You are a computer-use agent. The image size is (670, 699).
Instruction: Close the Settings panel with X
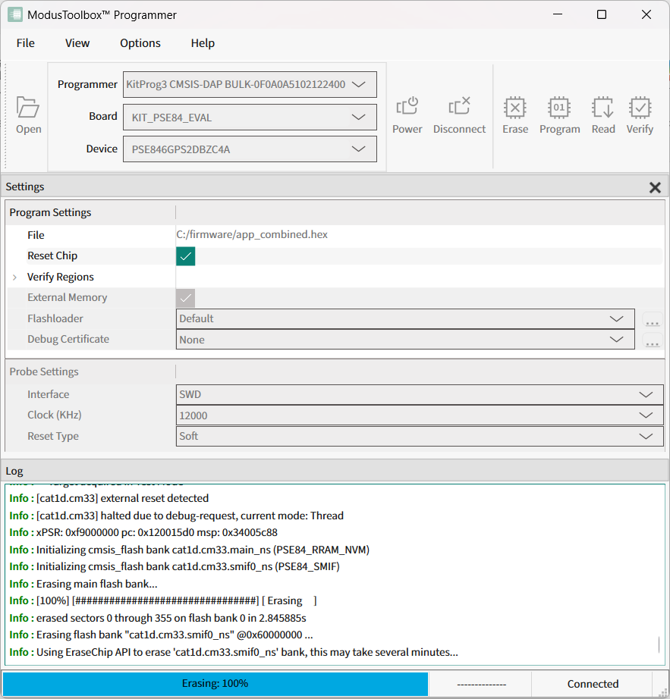click(655, 187)
